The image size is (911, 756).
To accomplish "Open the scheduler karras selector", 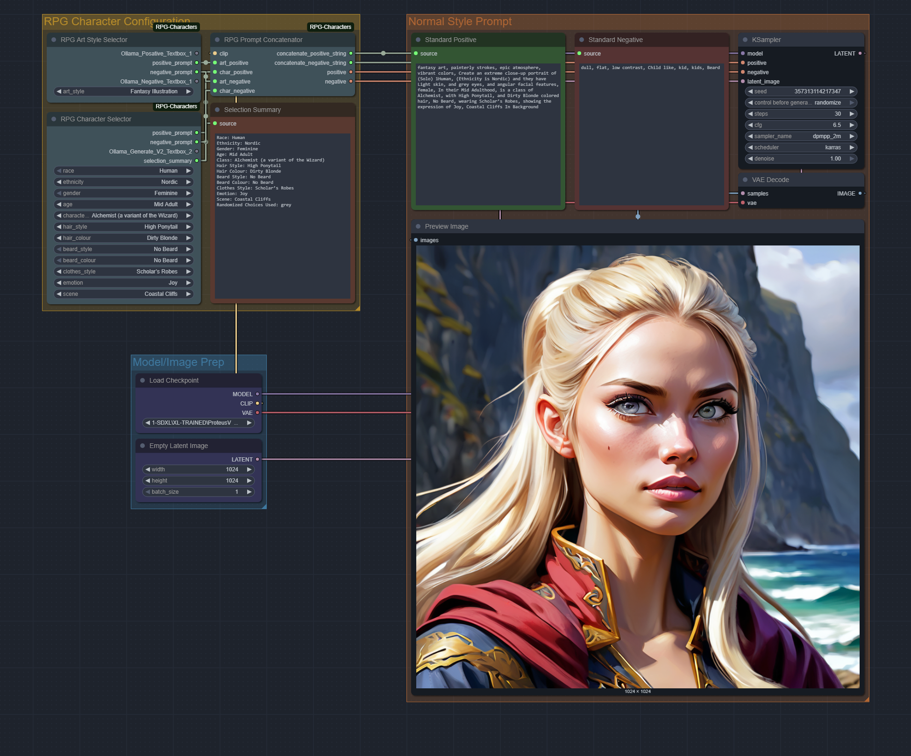I will click(x=801, y=147).
